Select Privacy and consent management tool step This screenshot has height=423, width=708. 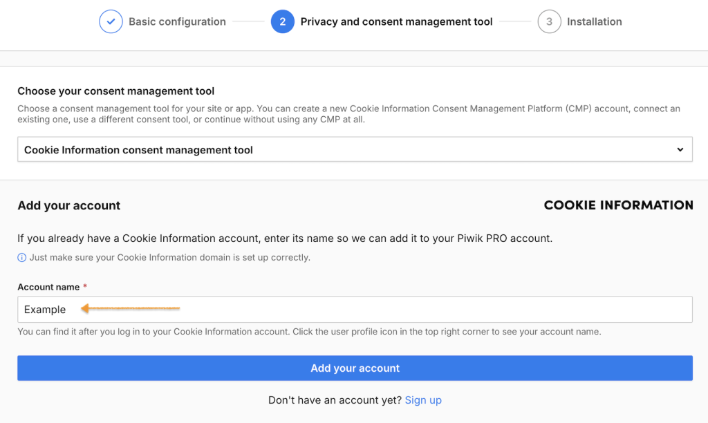click(x=396, y=21)
